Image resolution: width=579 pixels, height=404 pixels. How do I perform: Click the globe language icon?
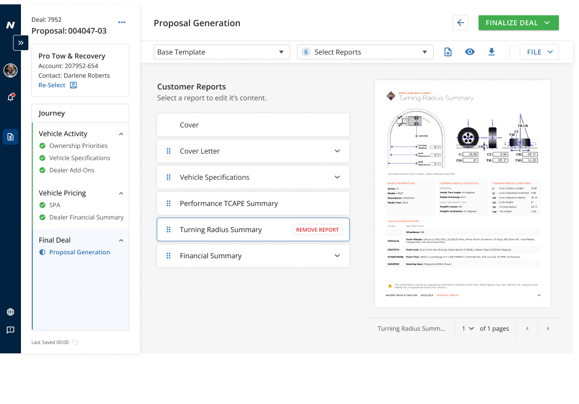click(x=10, y=312)
